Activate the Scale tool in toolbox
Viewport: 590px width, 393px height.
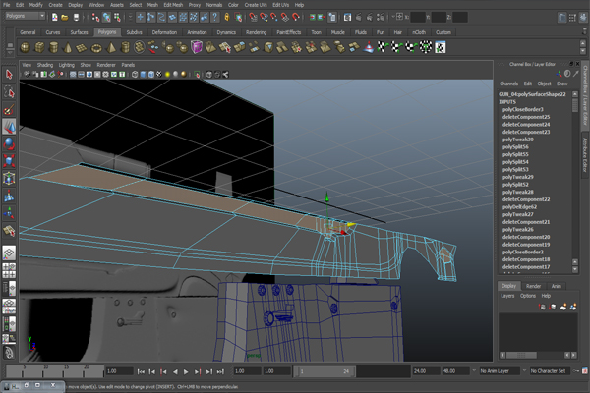[x=9, y=161]
